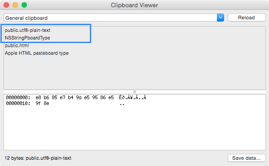Viewport: 269px width, 166px height.
Task: Click hex offset 00000000 row
Action: click(76, 97)
